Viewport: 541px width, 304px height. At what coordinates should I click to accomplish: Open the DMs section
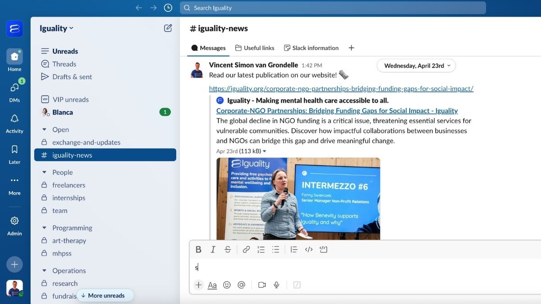tap(14, 91)
